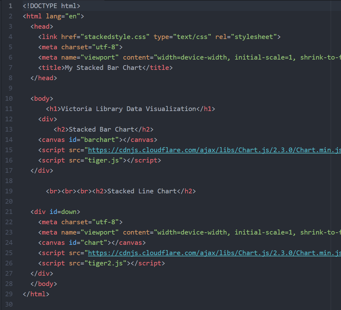The image size is (341, 310).
Task: Click the closing /body tag
Action: tap(44, 284)
